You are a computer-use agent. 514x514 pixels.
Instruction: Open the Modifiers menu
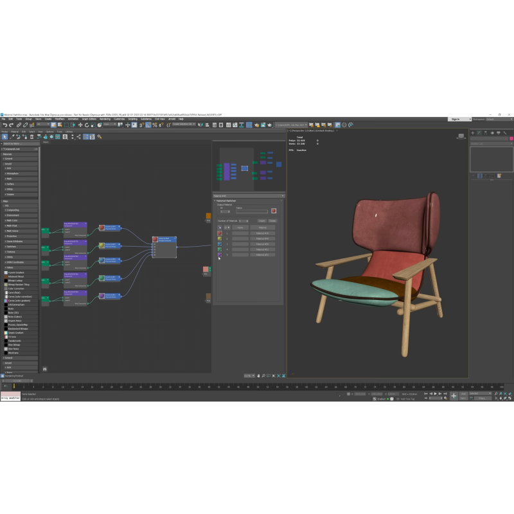point(60,119)
